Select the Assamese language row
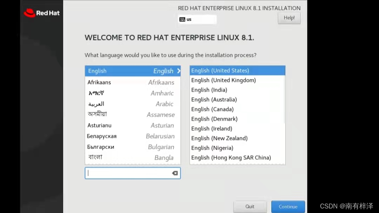 [133, 115]
